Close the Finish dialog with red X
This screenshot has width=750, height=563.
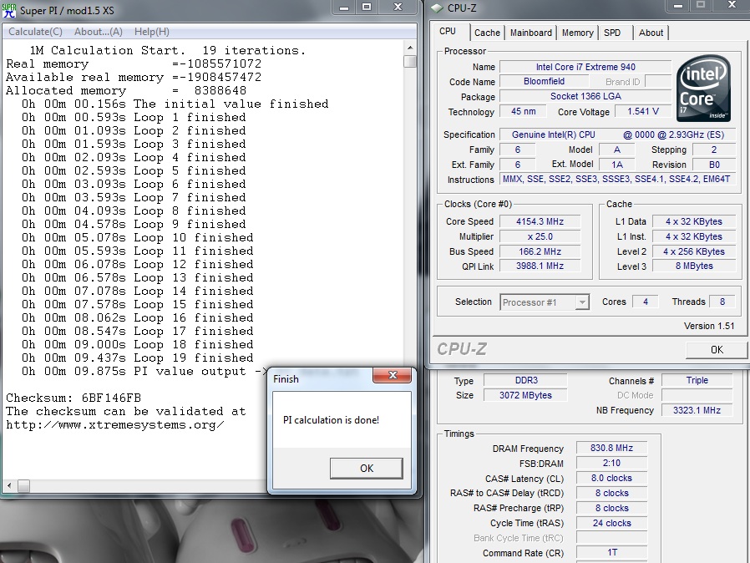(393, 376)
